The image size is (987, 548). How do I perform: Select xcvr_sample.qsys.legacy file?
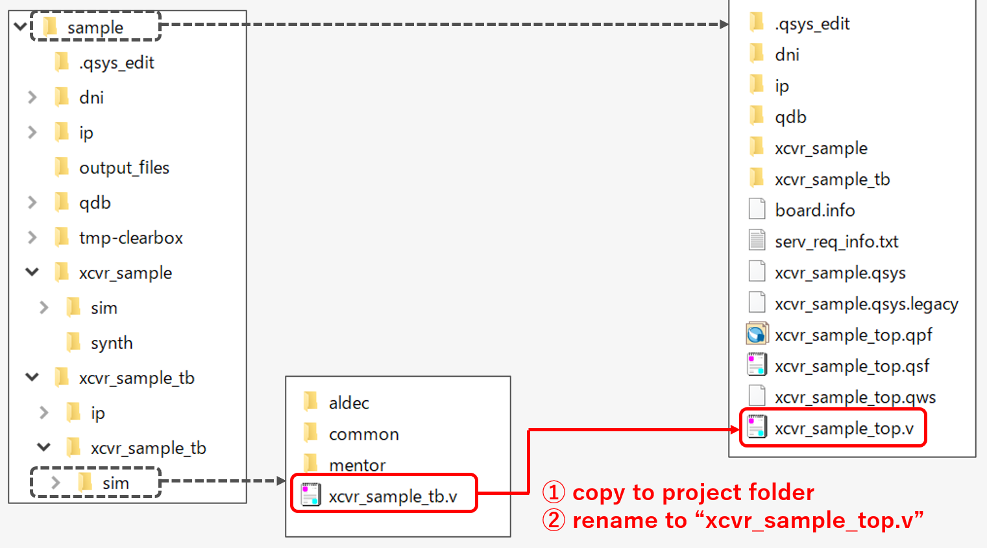click(866, 304)
